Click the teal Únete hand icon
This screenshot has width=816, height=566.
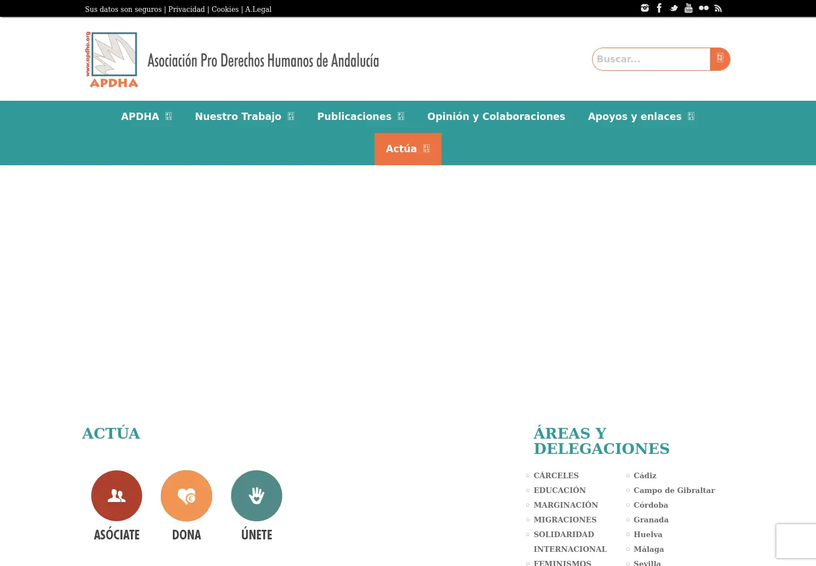coord(257,496)
